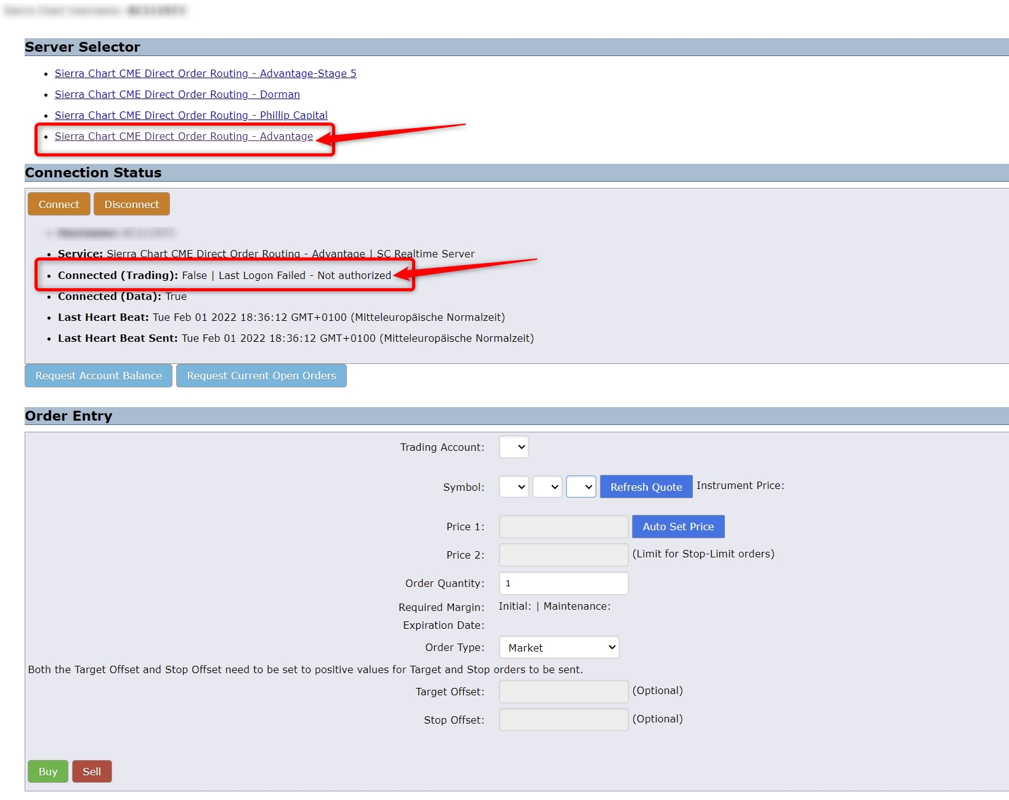
Task: Click the 'Initial: | Maintenance:' margin text
Action: [x=554, y=606]
